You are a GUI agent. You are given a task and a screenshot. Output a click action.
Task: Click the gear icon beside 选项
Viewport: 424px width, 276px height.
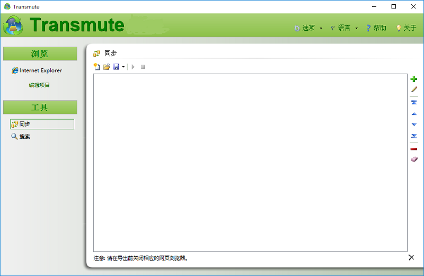point(297,28)
